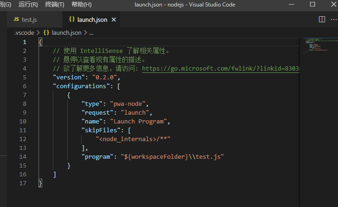
Task: Click the "skipFiles" property key
Action: [101, 130]
